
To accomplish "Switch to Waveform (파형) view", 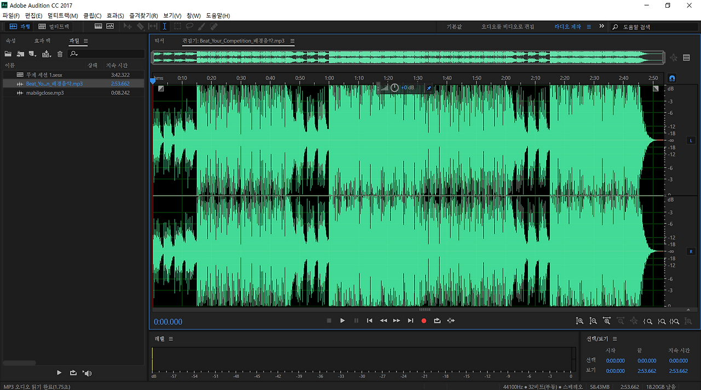I will pyautogui.click(x=20, y=26).
